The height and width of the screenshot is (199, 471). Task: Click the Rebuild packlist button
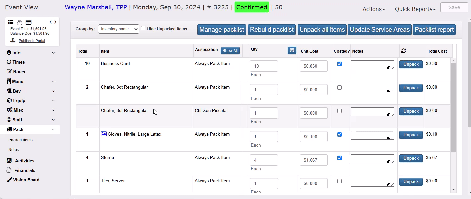coord(272,30)
